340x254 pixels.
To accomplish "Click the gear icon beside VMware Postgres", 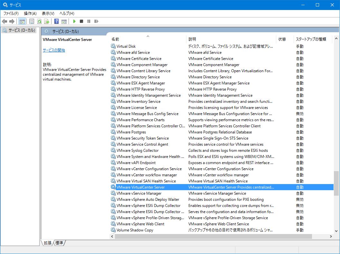I will coord(113,132).
